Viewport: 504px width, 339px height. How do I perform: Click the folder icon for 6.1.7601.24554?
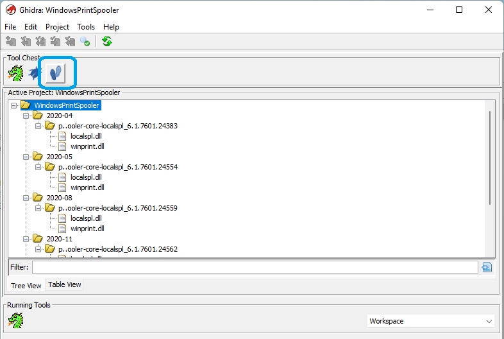(x=50, y=167)
